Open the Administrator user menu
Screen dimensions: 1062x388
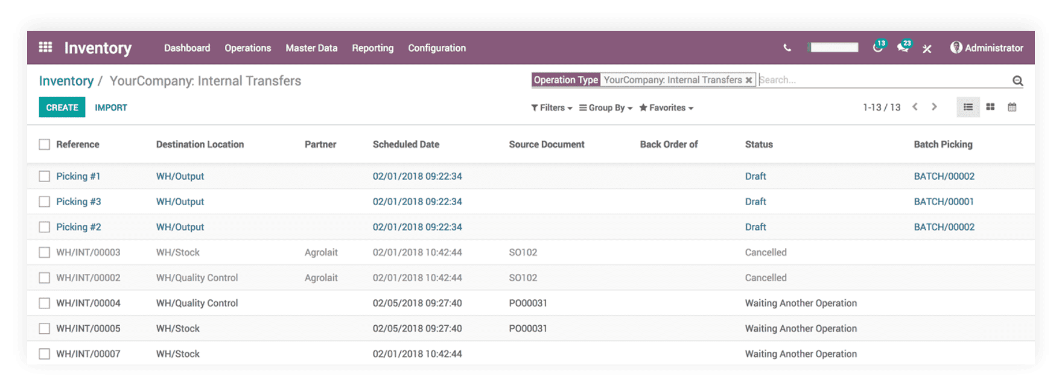pyautogui.click(x=987, y=48)
